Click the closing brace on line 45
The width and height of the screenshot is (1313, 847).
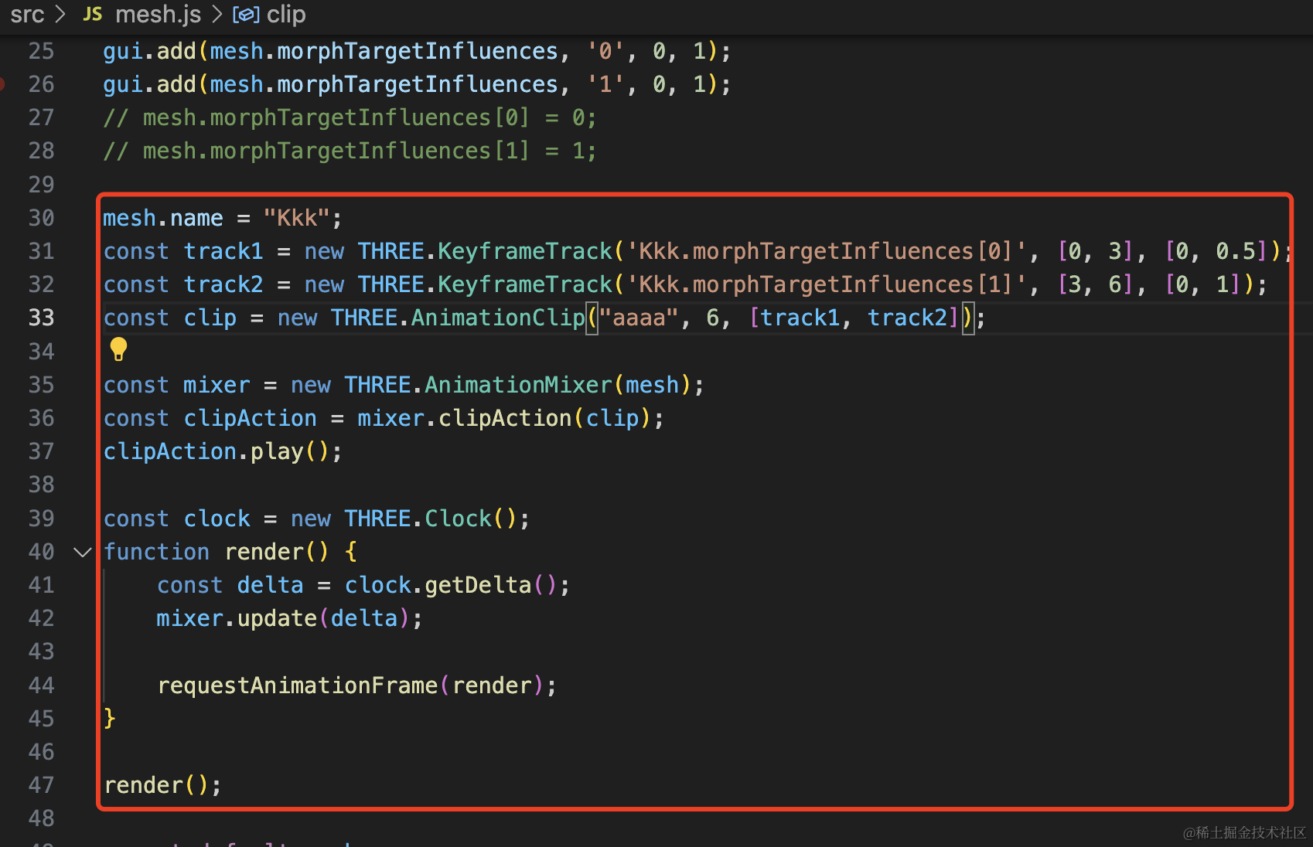click(110, 719)
